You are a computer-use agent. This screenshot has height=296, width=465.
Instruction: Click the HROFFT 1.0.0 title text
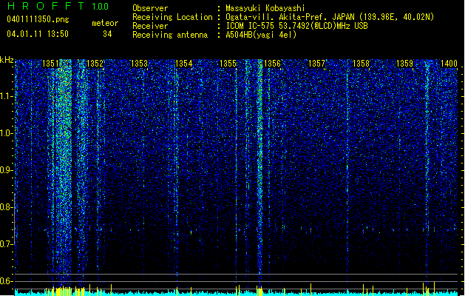click(x=58, y=6)
